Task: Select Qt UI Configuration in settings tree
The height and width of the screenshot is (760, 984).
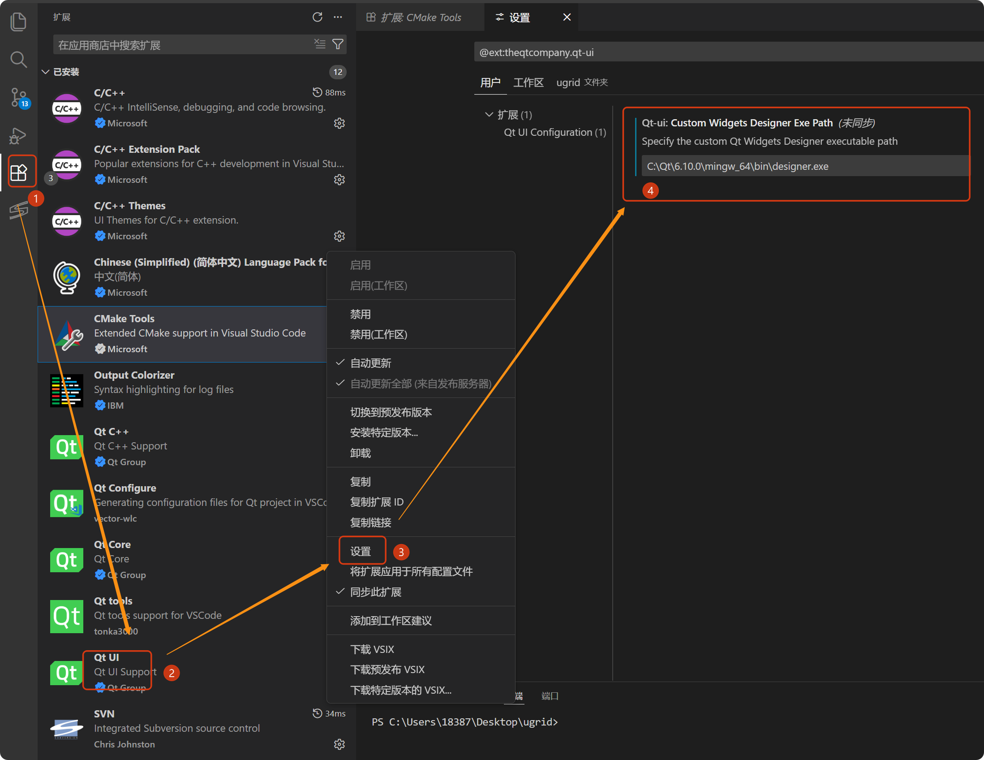Action: [554, 132]
